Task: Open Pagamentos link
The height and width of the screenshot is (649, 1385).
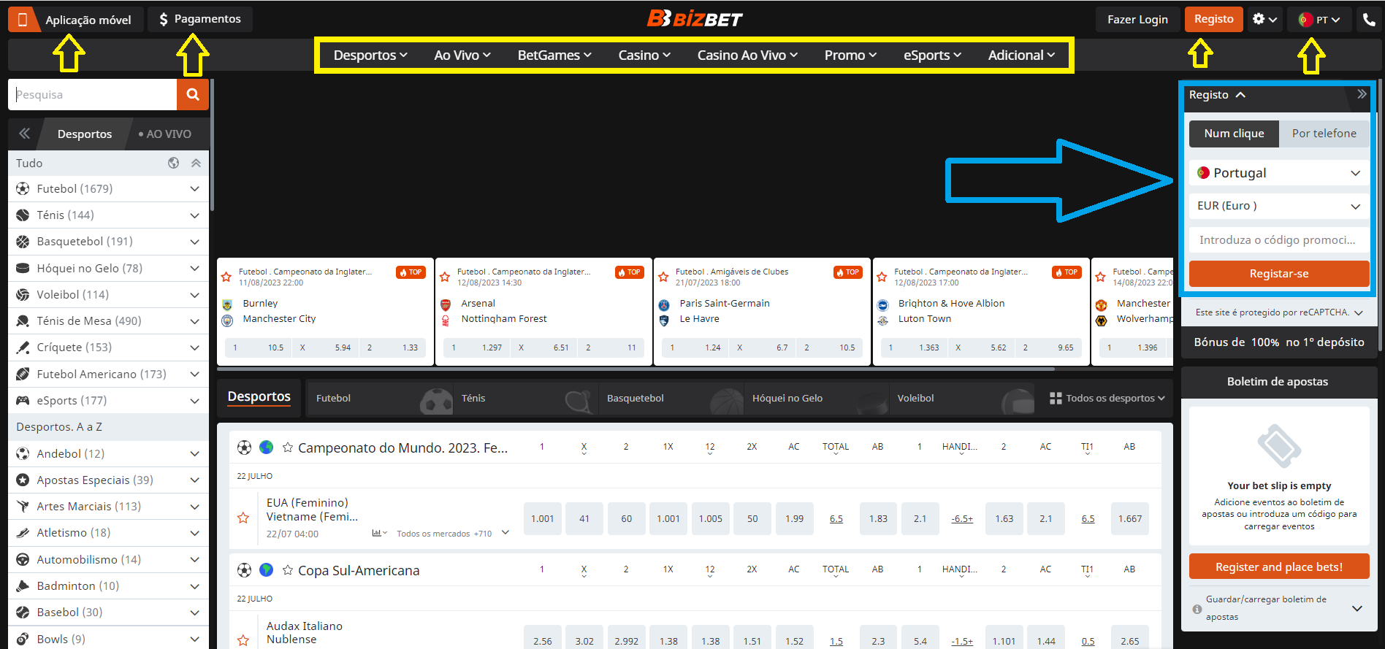Action: click(x=200, y=20)
